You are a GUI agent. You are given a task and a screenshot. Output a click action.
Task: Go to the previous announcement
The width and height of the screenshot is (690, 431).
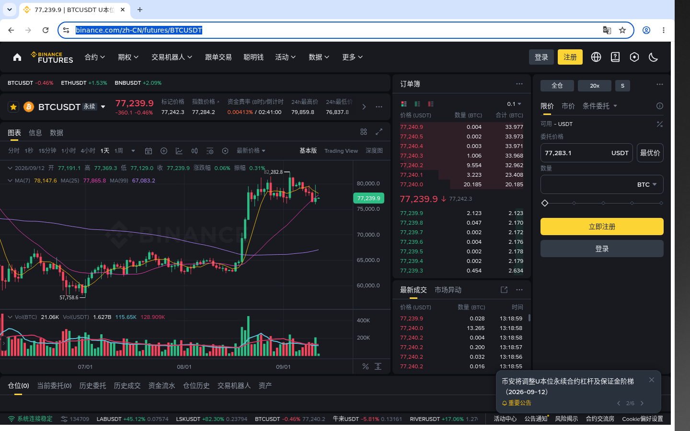click(x=619, y=403)
